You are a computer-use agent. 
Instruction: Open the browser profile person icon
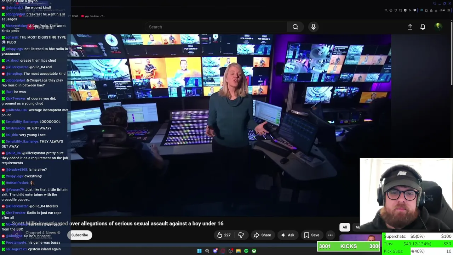pos(431,10)
